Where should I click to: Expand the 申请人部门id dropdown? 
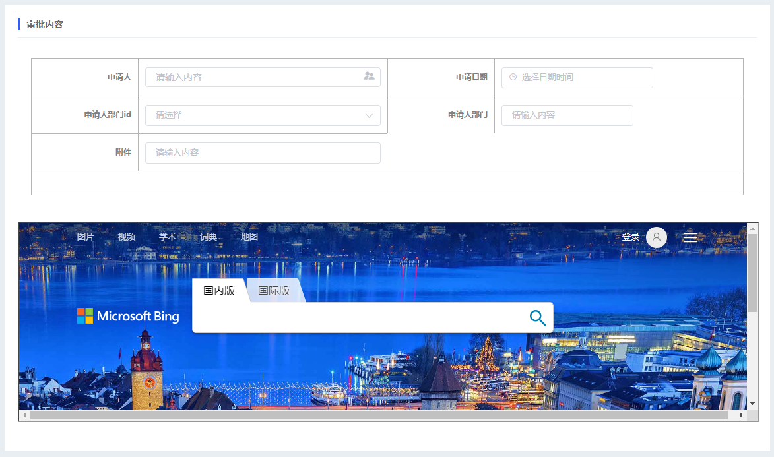(x=263, y=115)
